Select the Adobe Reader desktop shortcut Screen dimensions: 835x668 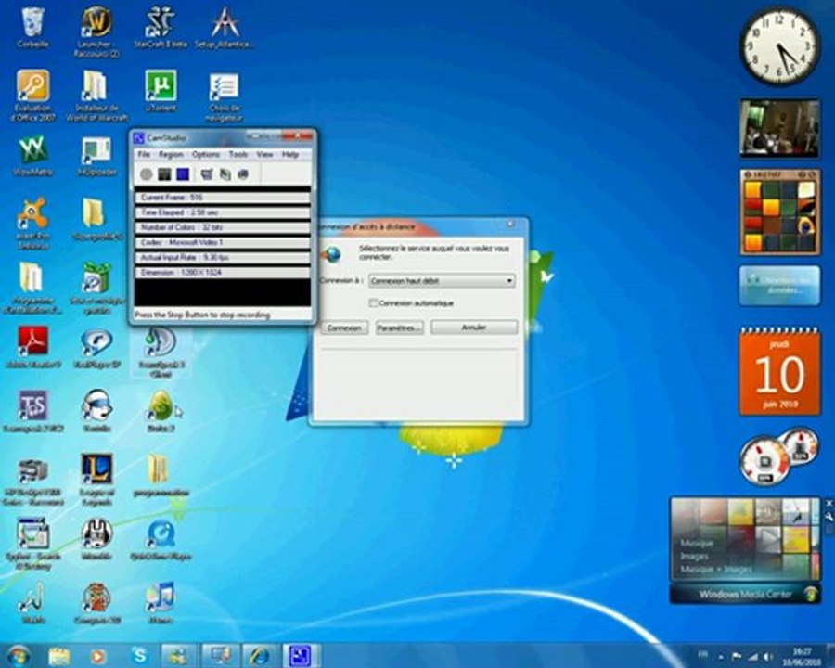point(32,347)
